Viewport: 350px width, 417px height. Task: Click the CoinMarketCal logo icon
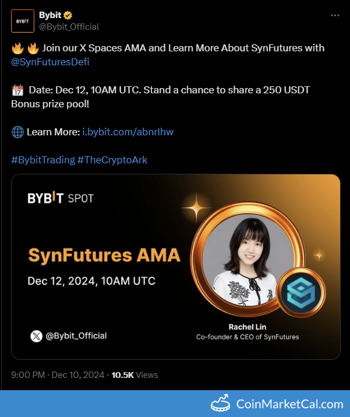coord(221,404)
